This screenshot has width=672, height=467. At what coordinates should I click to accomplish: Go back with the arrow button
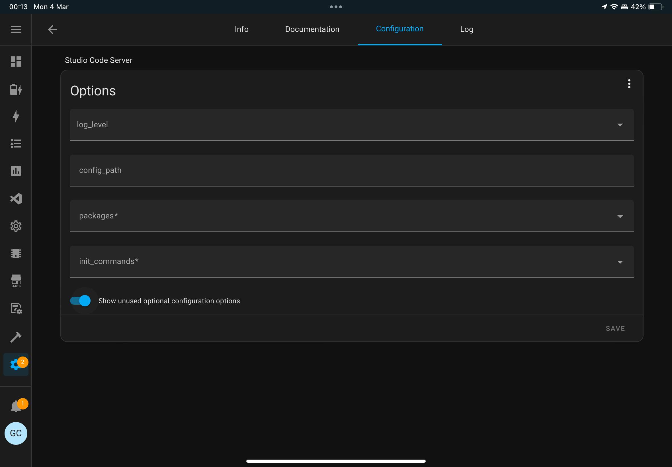(x=52, y=29)
